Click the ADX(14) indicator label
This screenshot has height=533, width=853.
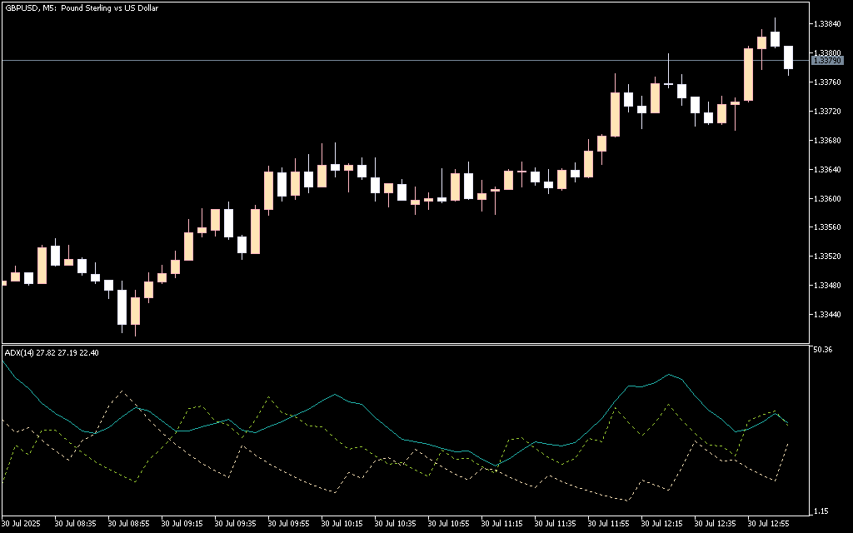(x=52, y=352)
